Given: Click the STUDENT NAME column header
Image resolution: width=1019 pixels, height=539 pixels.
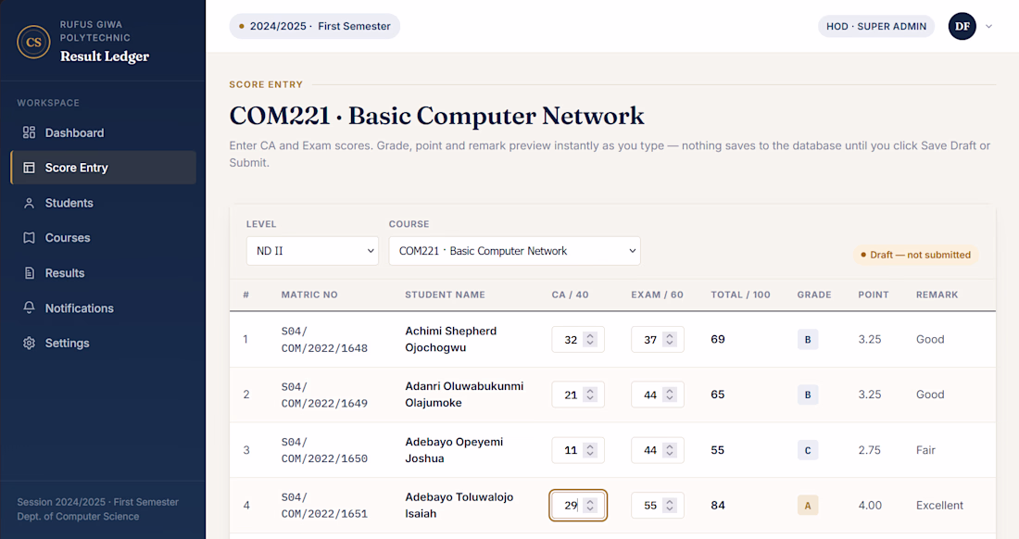Looking at the screenshot, I should [446, 295].
